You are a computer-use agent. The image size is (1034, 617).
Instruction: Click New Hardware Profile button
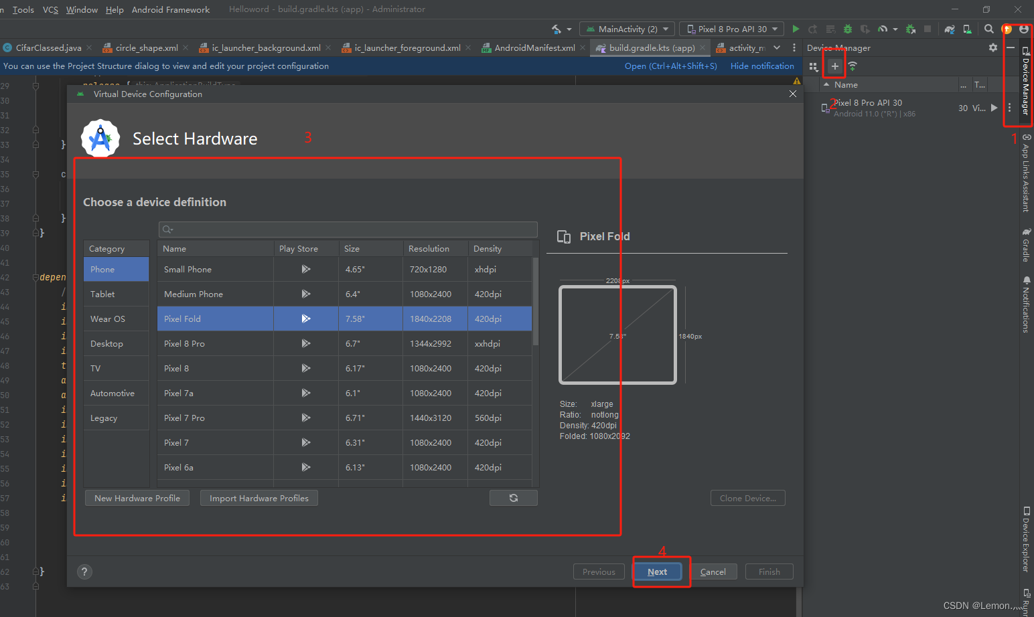[137, 498]
